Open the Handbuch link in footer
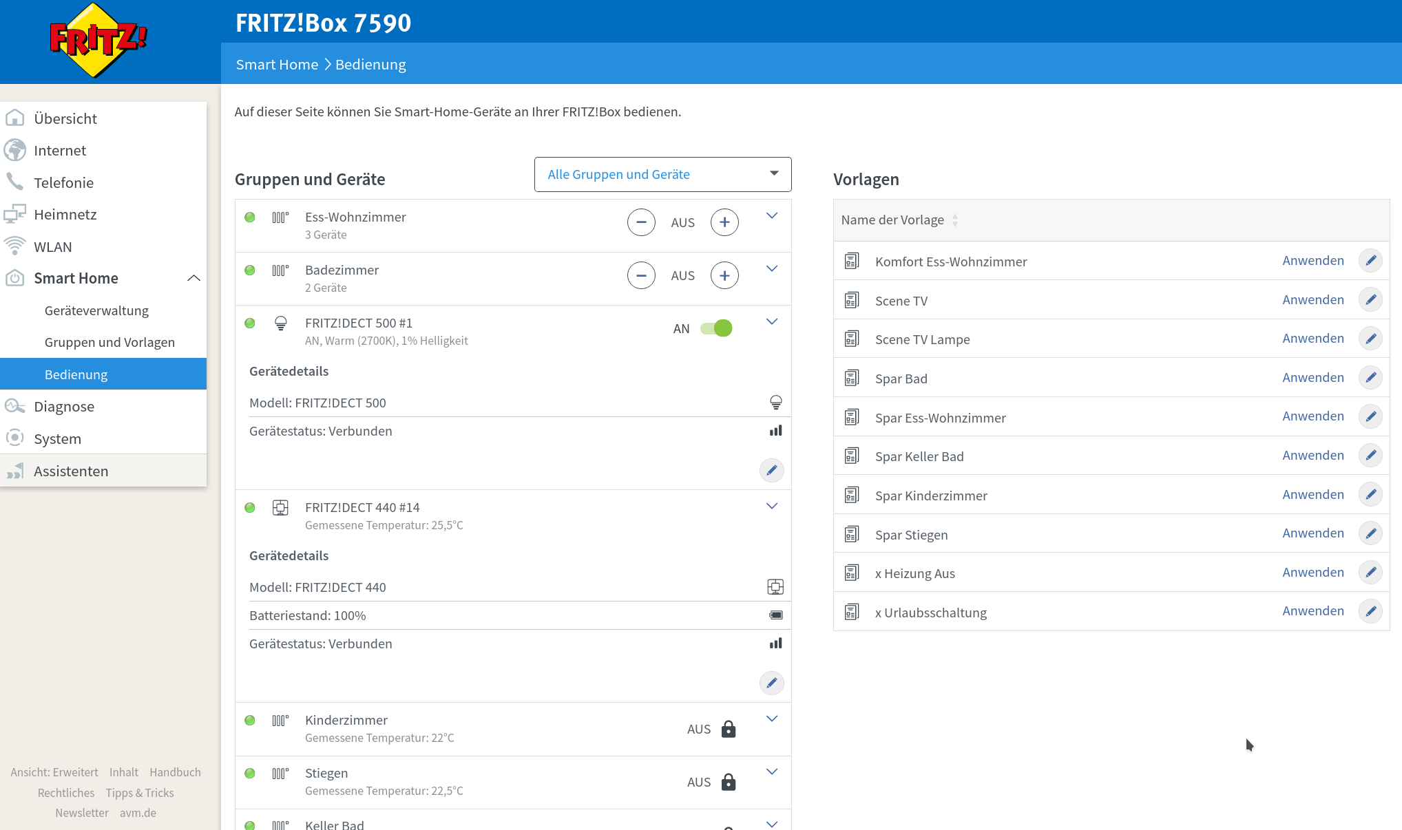The height and width of the screenshot is (830, 1402). (175, 772)
